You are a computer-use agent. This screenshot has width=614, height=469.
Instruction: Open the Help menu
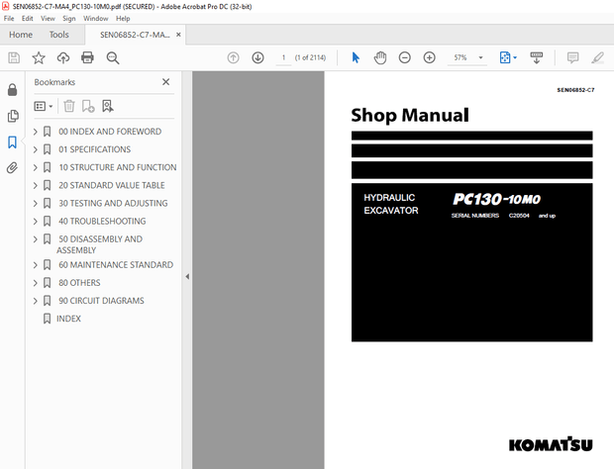coord(123,19)
